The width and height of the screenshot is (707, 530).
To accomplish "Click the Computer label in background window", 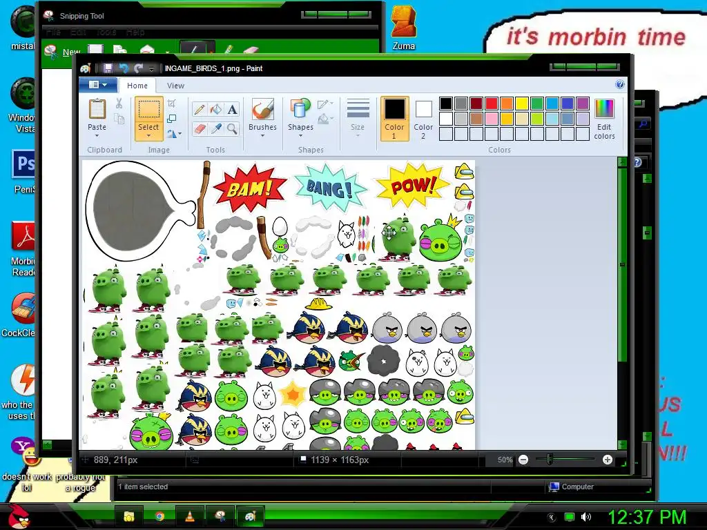I will coord(577,487).
